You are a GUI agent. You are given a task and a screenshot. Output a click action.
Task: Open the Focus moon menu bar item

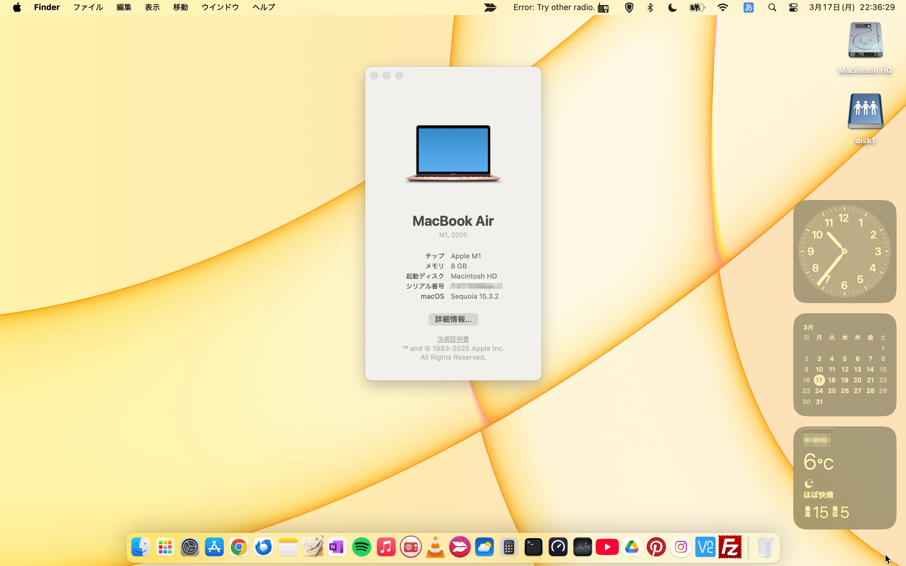672,8
